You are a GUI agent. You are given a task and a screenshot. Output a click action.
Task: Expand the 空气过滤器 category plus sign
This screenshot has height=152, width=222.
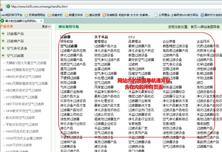[x=3, y=55]
